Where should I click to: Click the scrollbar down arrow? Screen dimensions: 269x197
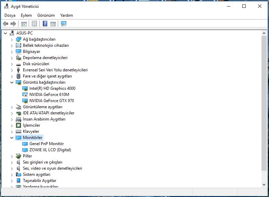click(264, 184)
